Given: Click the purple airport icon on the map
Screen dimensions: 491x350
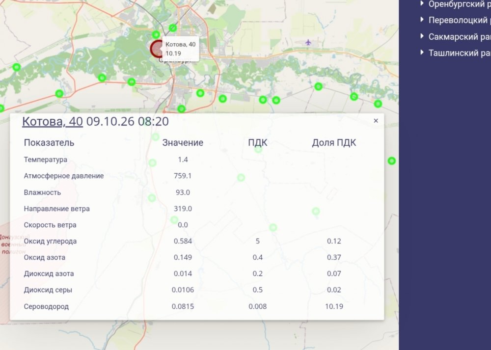Looking at the screenshot, I should (x=308, y=42).
